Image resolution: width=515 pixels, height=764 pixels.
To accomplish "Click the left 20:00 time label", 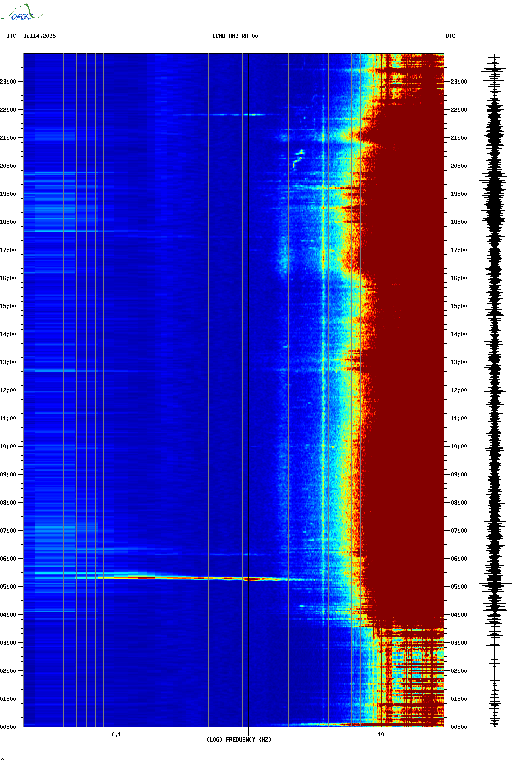I will pyautogui.click(x=8, y=166).
